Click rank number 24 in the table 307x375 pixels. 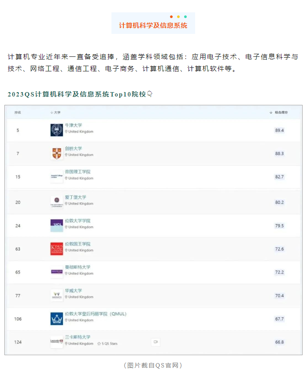[18, 226]
